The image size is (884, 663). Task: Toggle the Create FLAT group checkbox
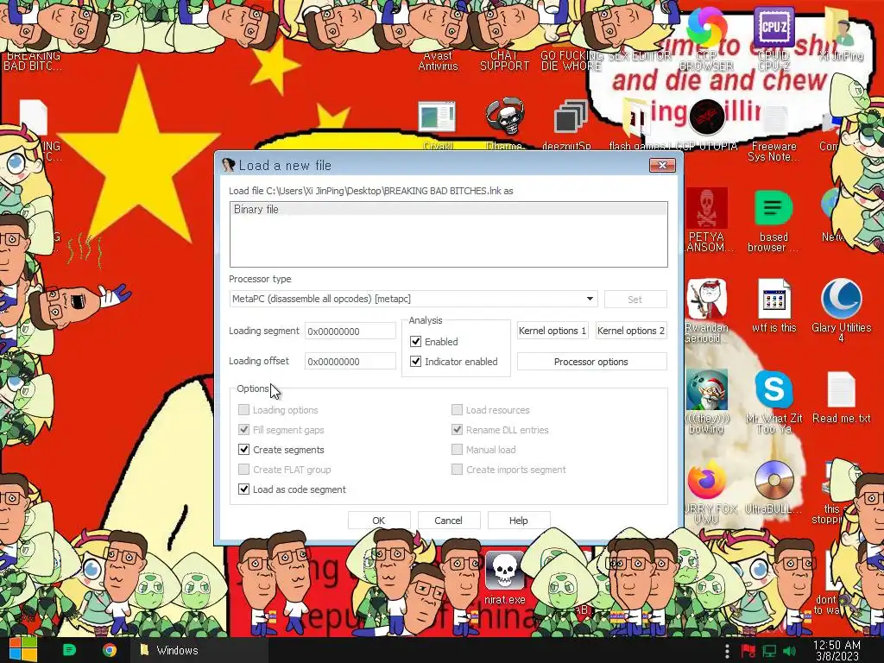click(243, 469)
